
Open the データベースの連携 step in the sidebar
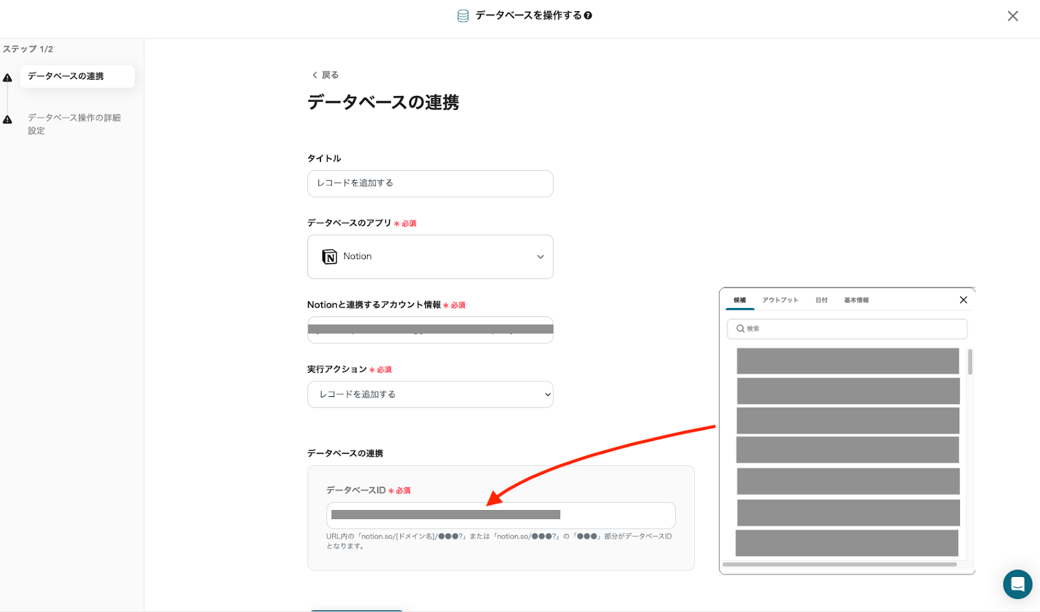click(x=77, y=76)
